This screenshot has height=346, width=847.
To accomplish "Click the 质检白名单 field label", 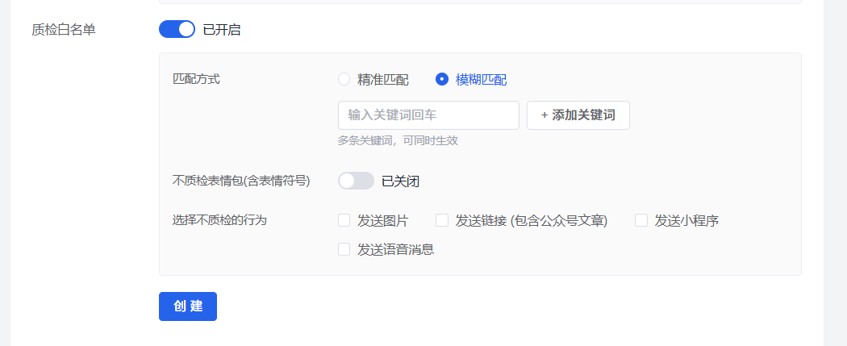I will [x=64, y=30].
